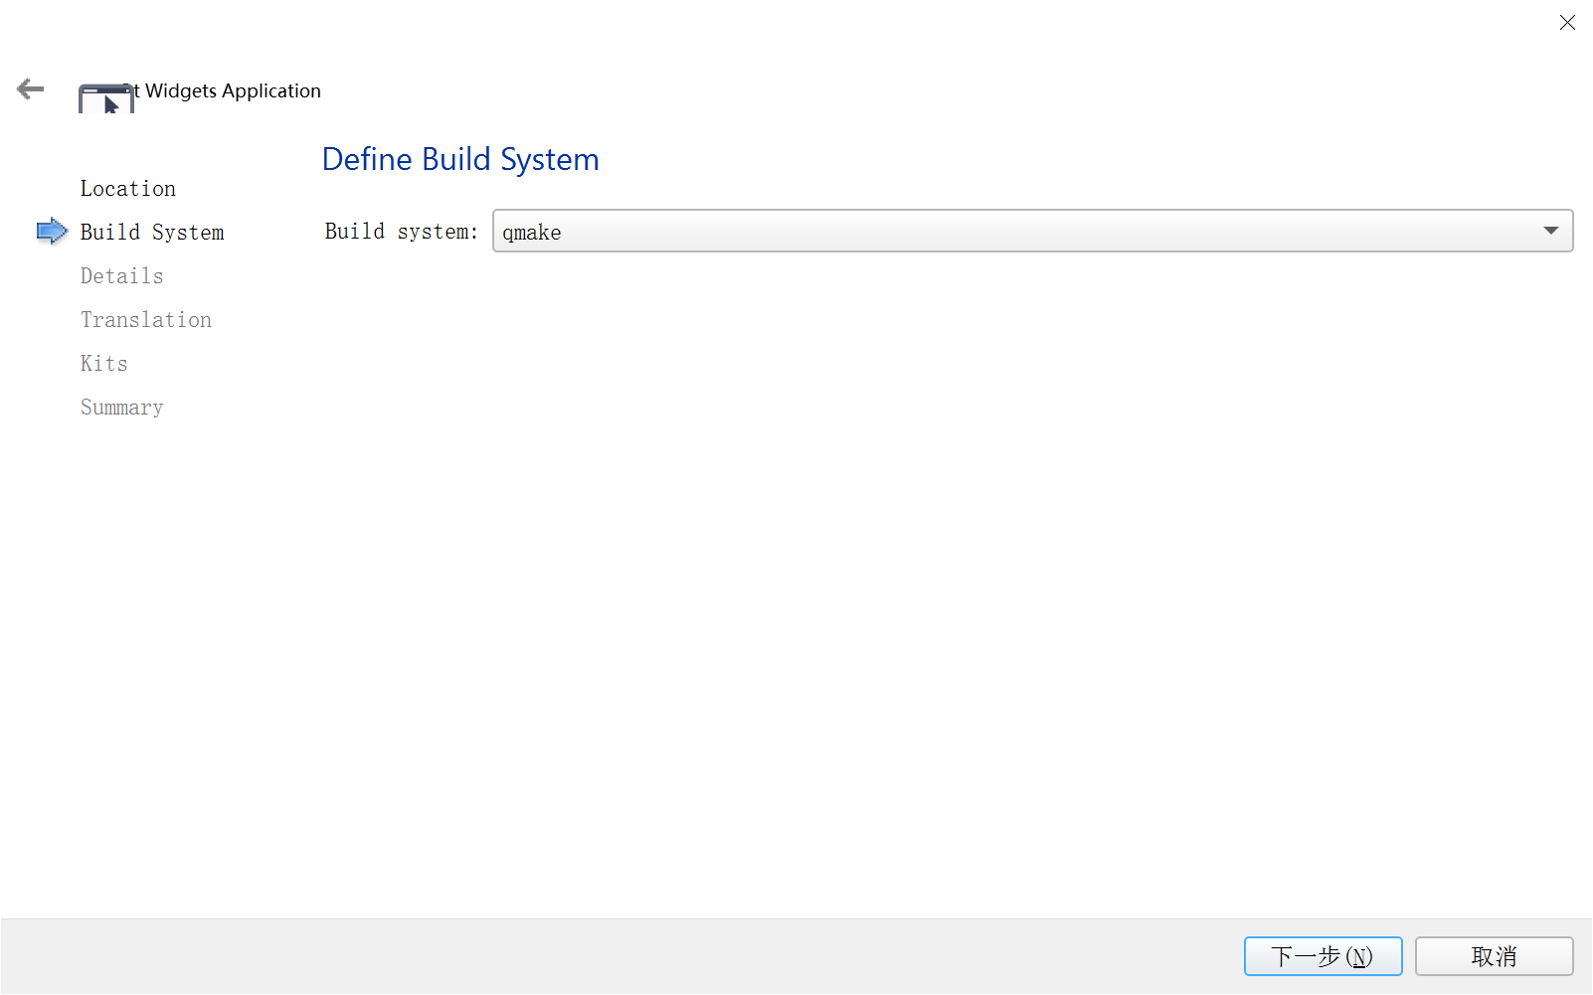Click the 'Build system:' field label

coord(401,232)
